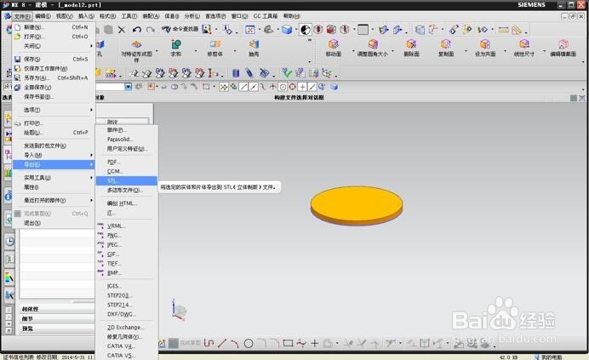Select Exit (退出) in File menu
This screenshot has height=360, width=589.
click(x=54, y=223)
